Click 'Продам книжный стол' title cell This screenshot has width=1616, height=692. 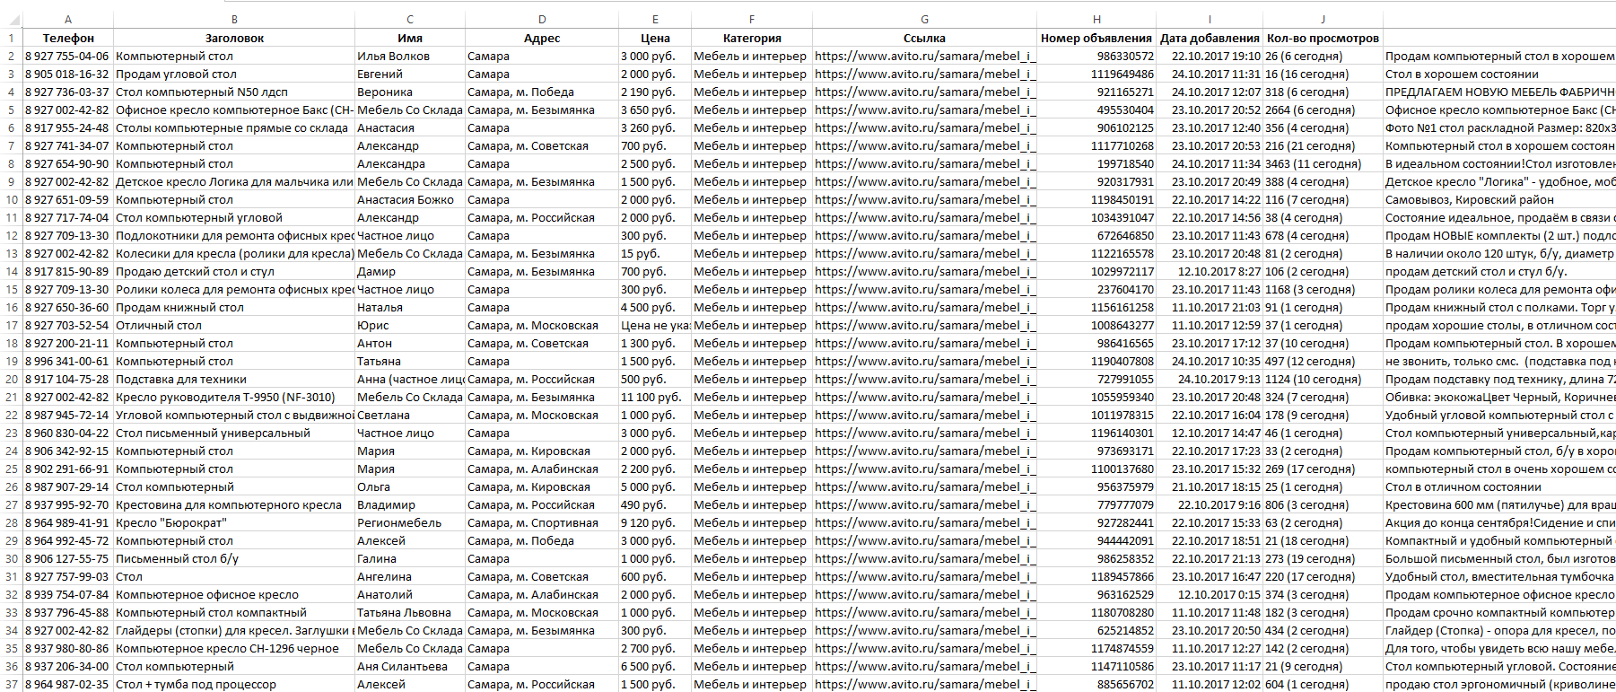(234, 307)
